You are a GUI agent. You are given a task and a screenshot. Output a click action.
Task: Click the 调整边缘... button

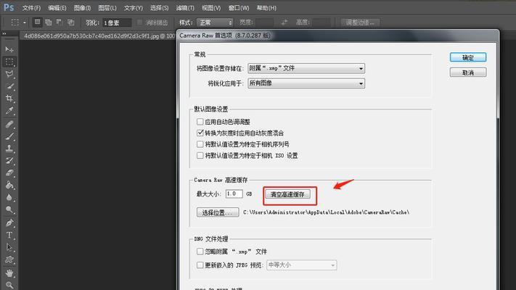click(x=360, y=22)
